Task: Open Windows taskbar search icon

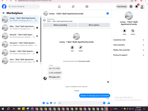Action: [8, 109]
